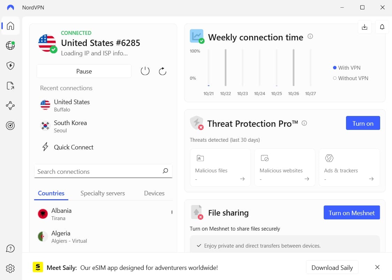This screenshot has width=392, height=280.
Task: Click Loading IP and ISP info text
Action: pyautogui.click(x=94, y=53)
